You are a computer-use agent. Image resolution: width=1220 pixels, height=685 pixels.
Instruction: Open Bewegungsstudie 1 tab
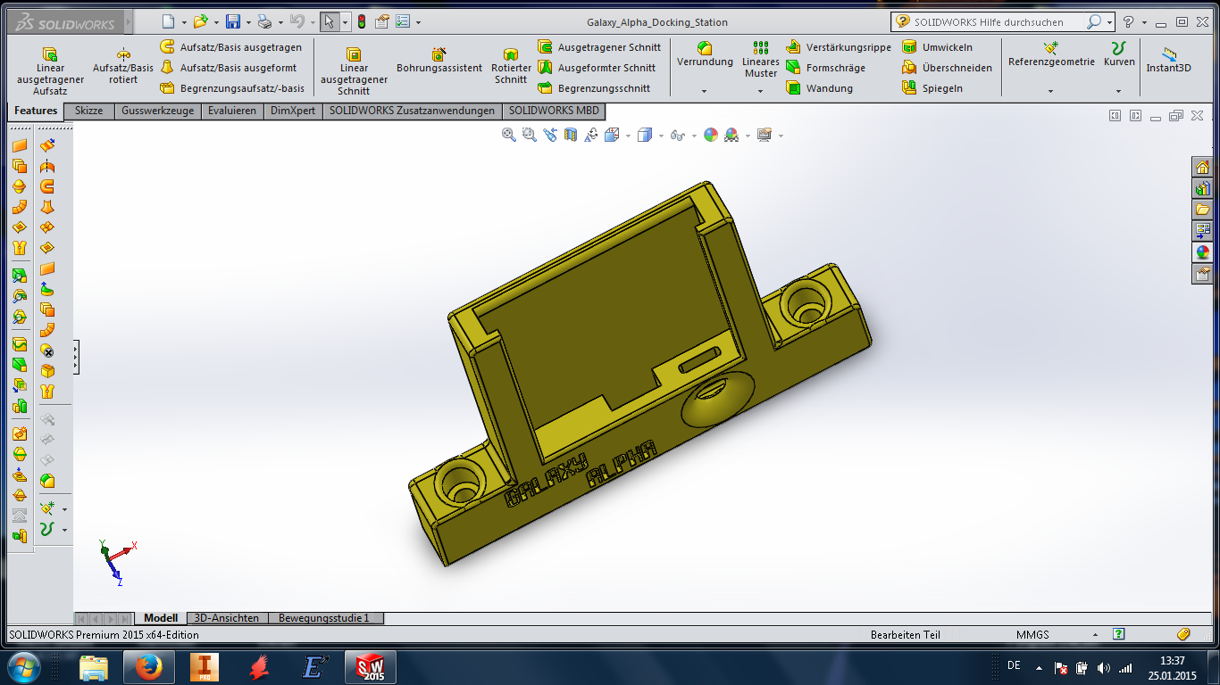click(x=326, y=618)
